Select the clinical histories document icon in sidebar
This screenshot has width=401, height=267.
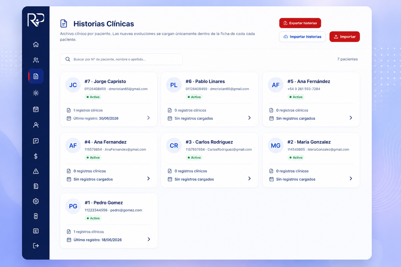coord(36,76)
